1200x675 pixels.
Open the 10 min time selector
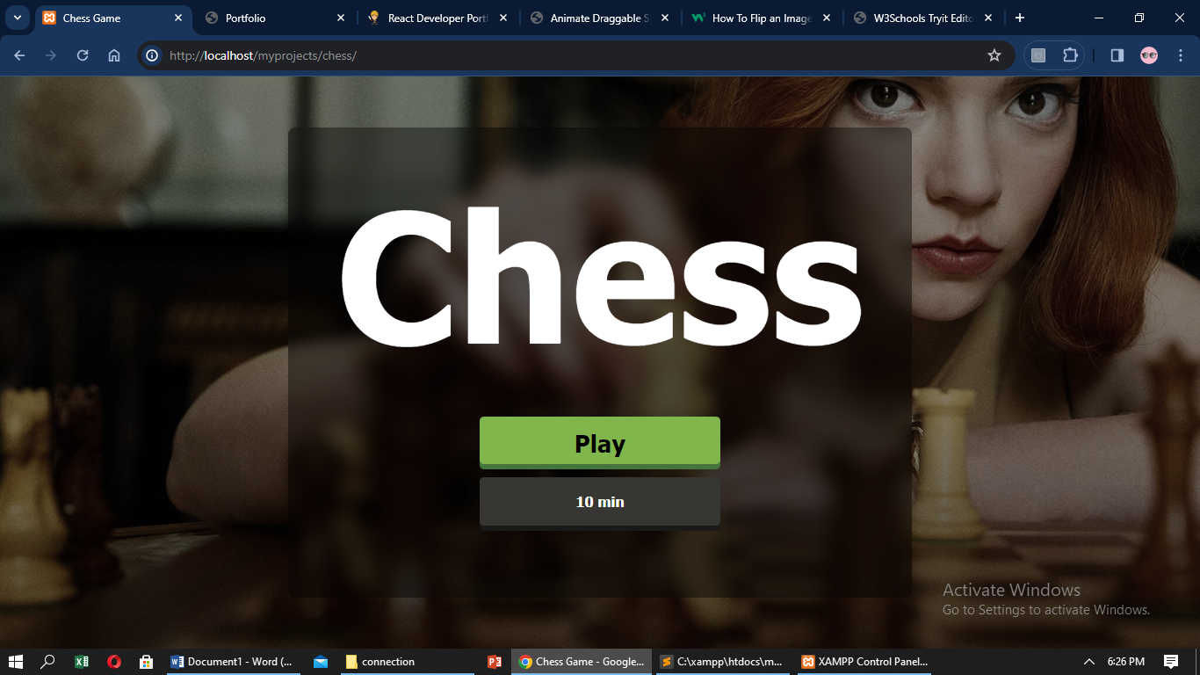tap(600, 502)
